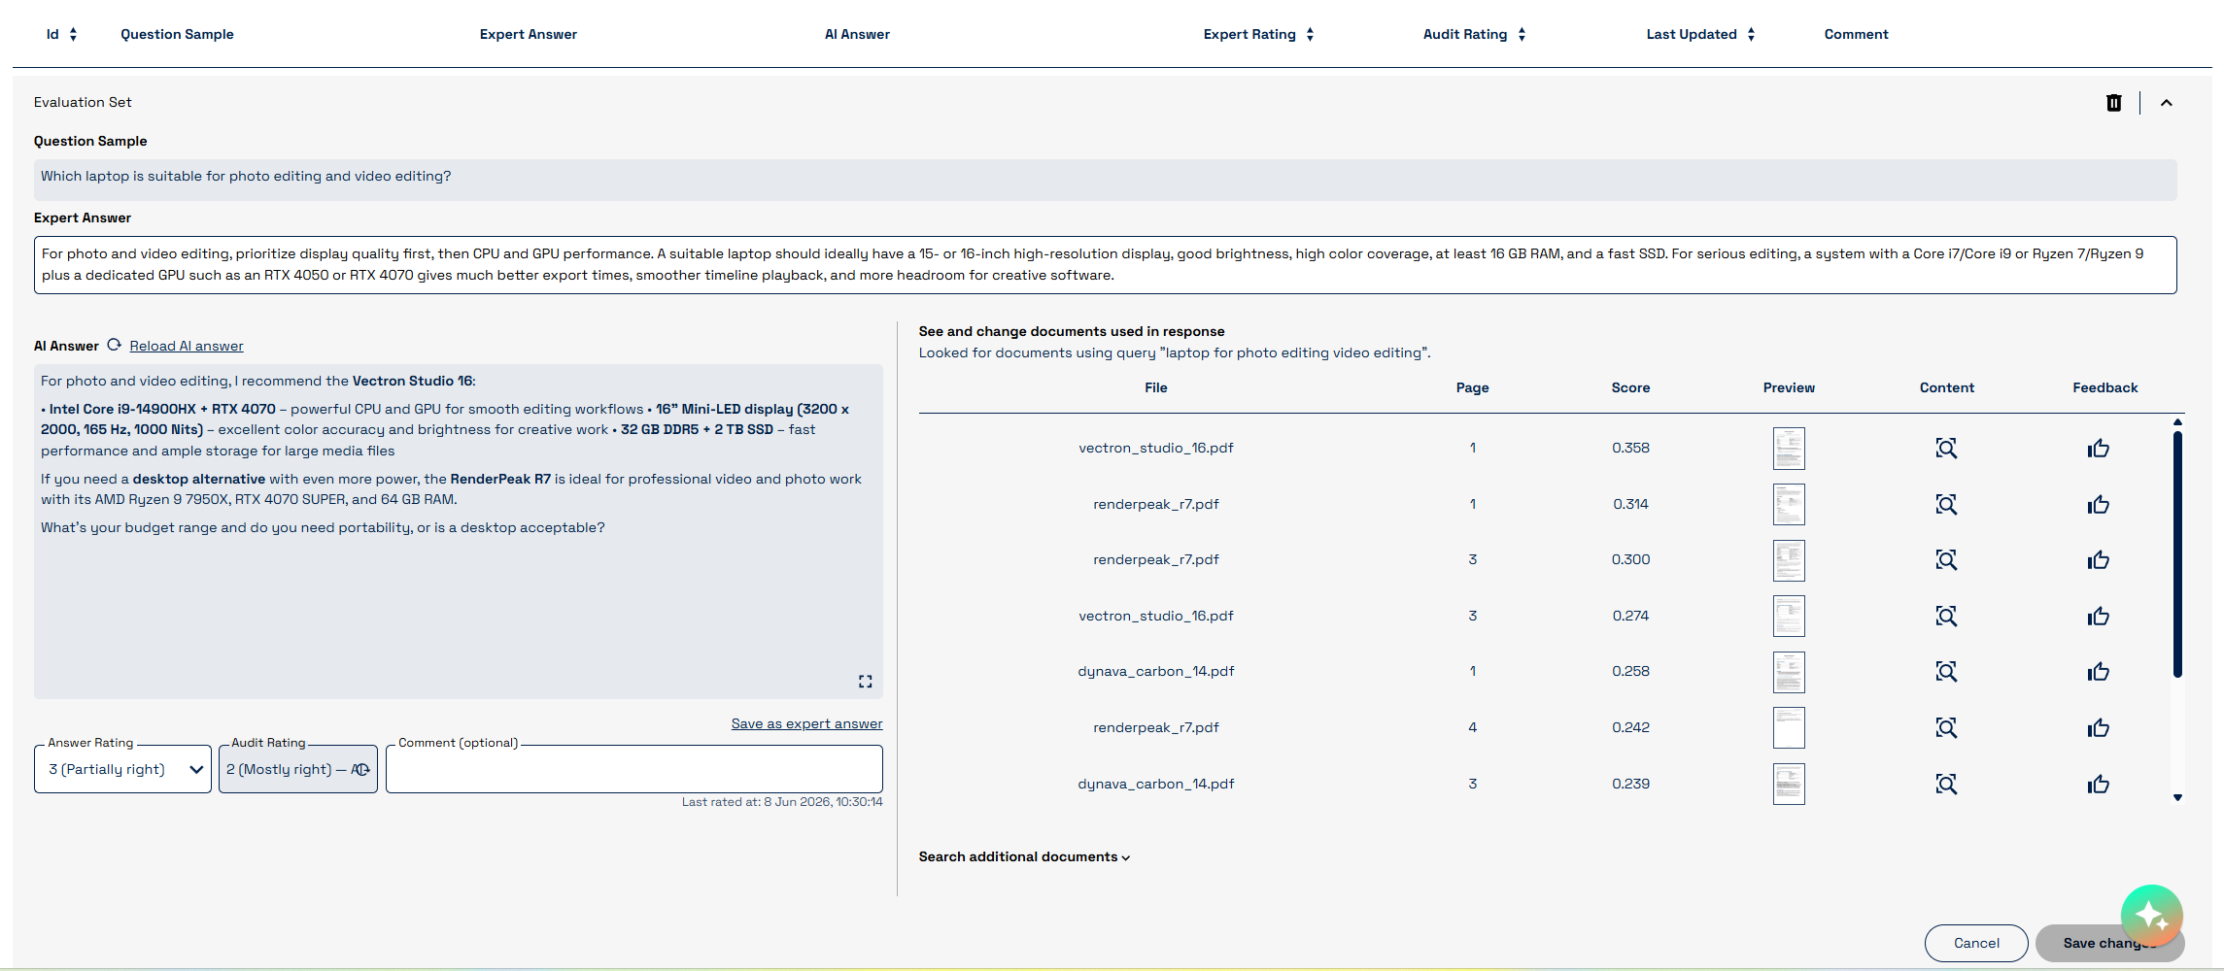The width and height of the screenshot is (2224, 971).
Task: Click the Comment (optional) input field
Action: pyautogui.click(x=634, y=769)
